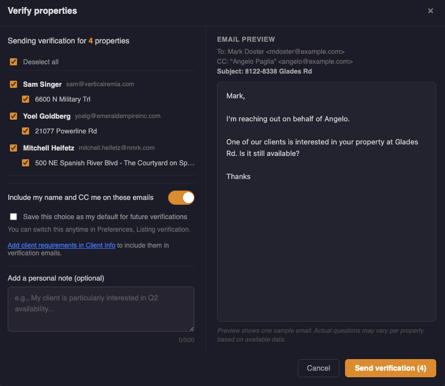Click the textarea resize grip below the note field
Image resolution: width=445 pixels, height=386 pixels.
[x=192, y=329]
